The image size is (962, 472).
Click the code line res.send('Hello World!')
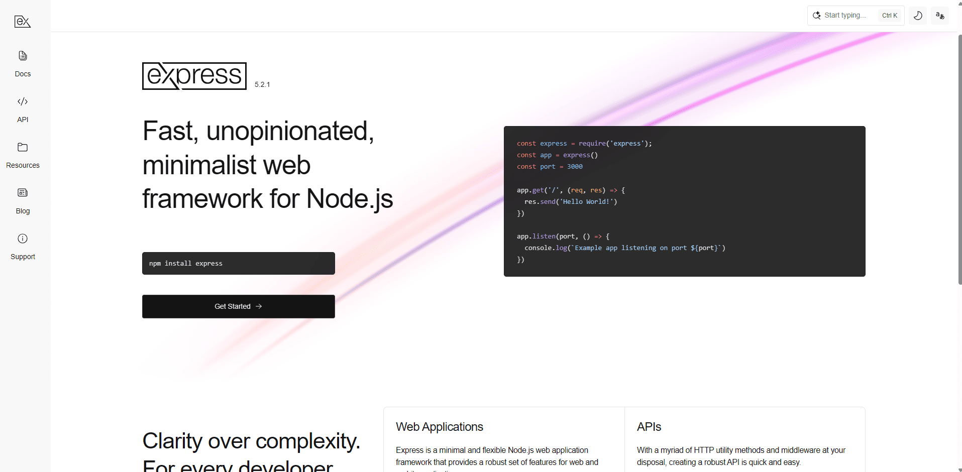click(571, 202)
